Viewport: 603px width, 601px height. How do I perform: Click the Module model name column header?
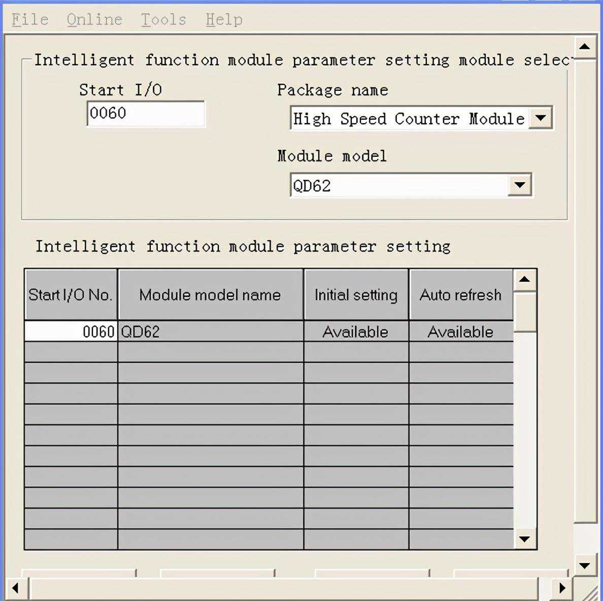210,295
